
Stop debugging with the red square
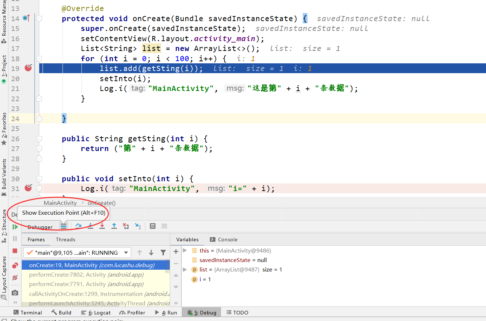[15, 251]
